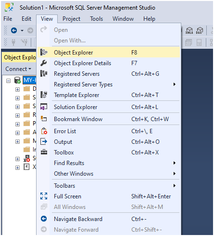Click the SQL Server Agent node icon

click(x=26, y=158)
